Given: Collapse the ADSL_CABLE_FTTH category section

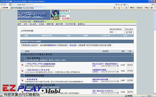Looking at the screenshot, I should tap(132, 54).
